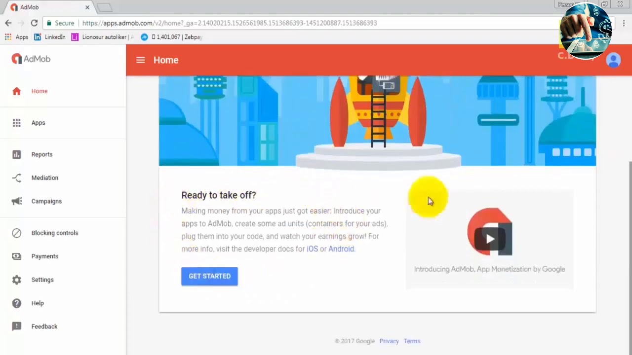Click the Apps grid icon in sidebar
This screenshot has height=355, width=632.
(x=17, y=123)
